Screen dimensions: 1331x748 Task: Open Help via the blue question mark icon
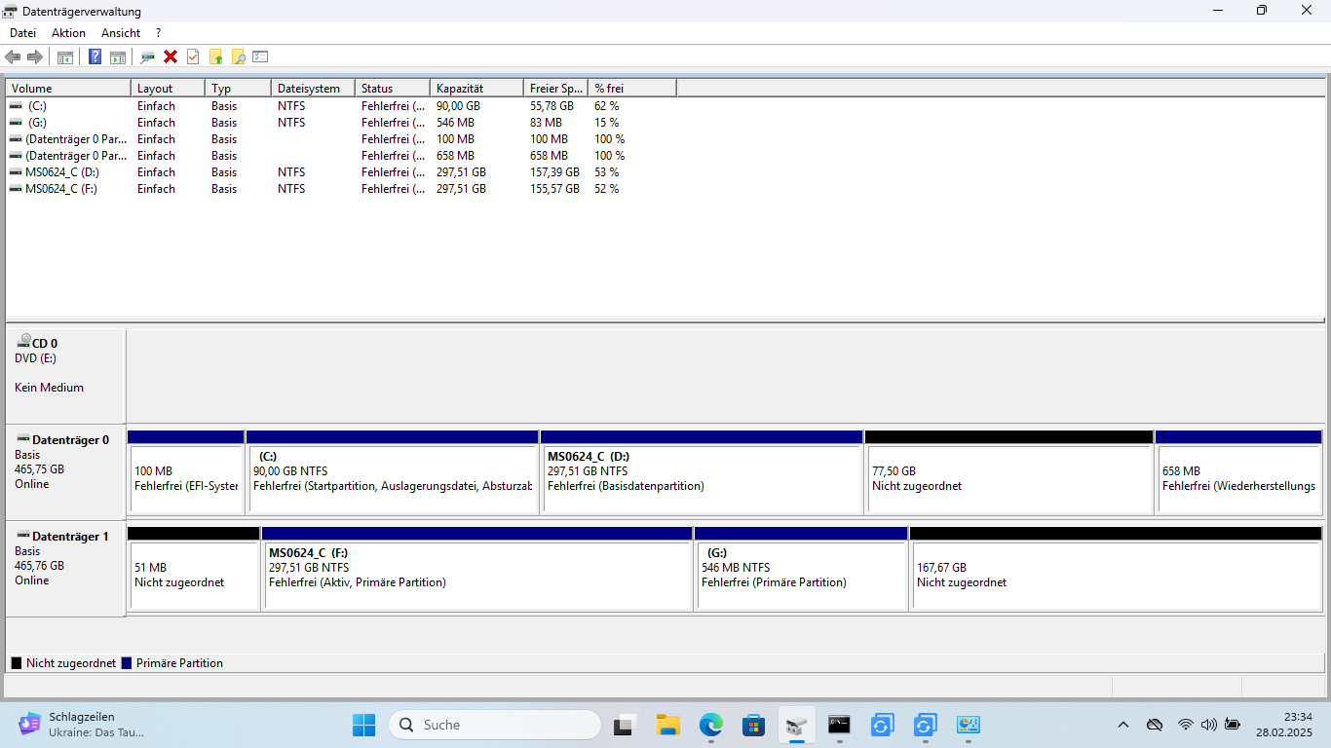[95, 56]
